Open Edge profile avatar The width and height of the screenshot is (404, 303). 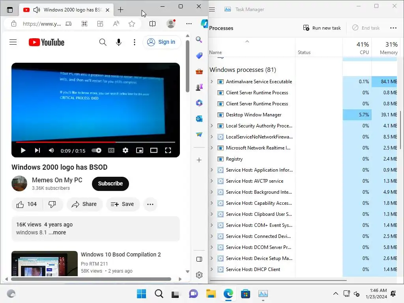171,24
